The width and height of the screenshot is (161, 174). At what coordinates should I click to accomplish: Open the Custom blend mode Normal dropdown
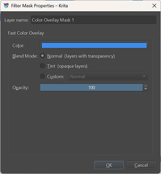pos(108,77)
